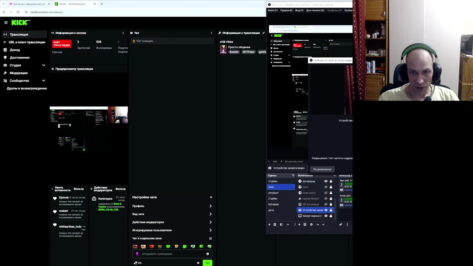The width and height of the screenshot is (473, 266).
Task: Pop out chat into separate window
Action: (x=211, y=238)
